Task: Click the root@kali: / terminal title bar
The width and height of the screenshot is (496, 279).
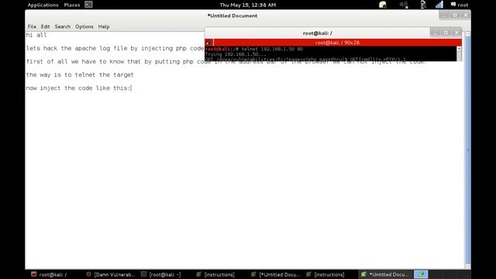Action: (318, 33)
